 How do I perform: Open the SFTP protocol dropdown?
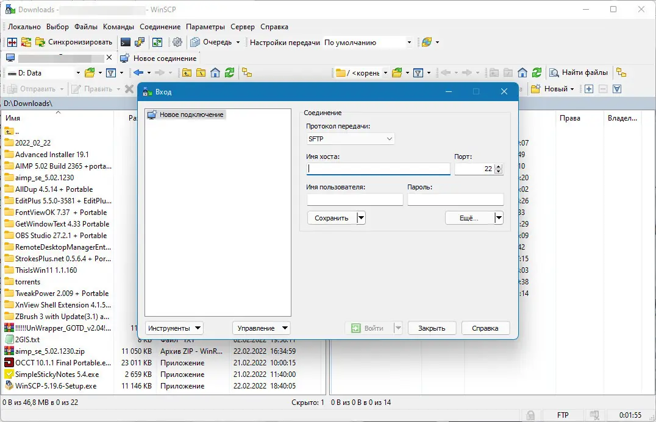(x=351, y=139)
